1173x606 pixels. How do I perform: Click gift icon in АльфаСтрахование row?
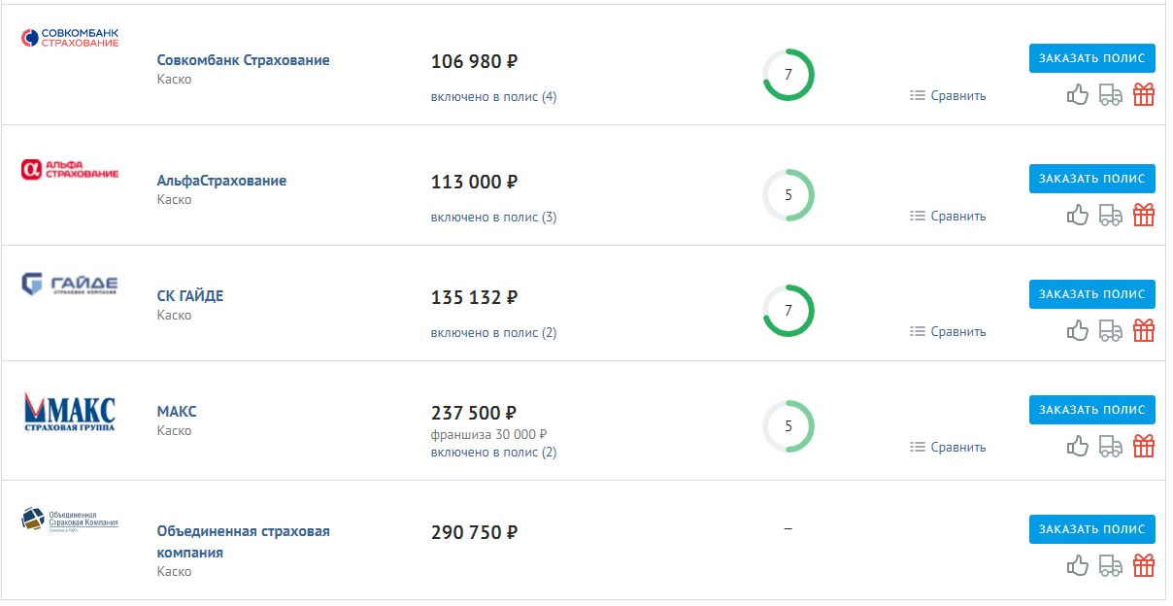pos(1144,216)
